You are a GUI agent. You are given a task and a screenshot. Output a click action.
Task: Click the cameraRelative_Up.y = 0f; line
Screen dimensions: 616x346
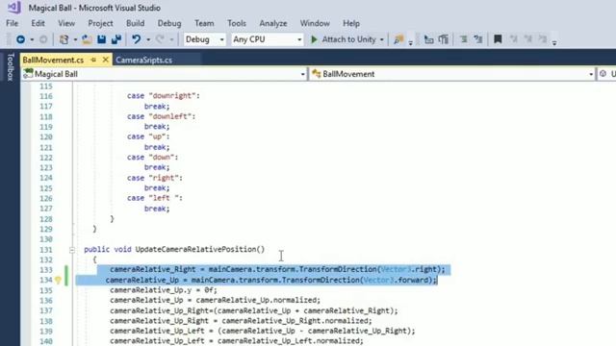click(x=164, y=290)
